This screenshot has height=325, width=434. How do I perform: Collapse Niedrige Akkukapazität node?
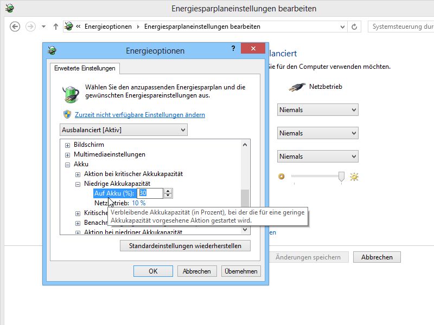(x=78, y=184)
